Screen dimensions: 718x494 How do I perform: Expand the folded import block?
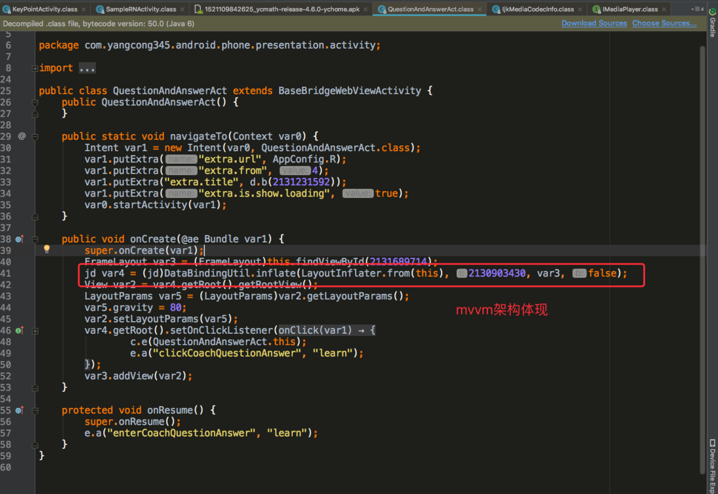tap(35, 68)
